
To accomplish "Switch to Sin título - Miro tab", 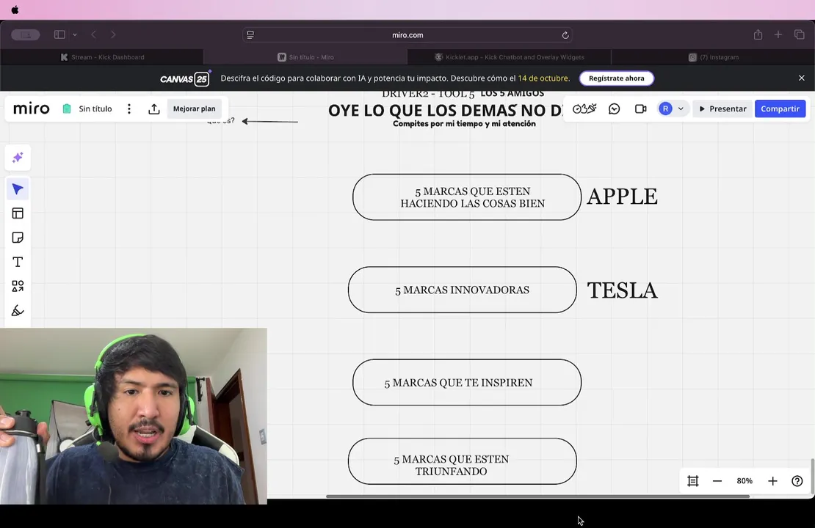I will point(305,57).
